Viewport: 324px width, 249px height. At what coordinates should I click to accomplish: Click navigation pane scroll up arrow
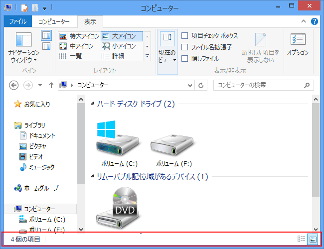(x=81, y=99)
